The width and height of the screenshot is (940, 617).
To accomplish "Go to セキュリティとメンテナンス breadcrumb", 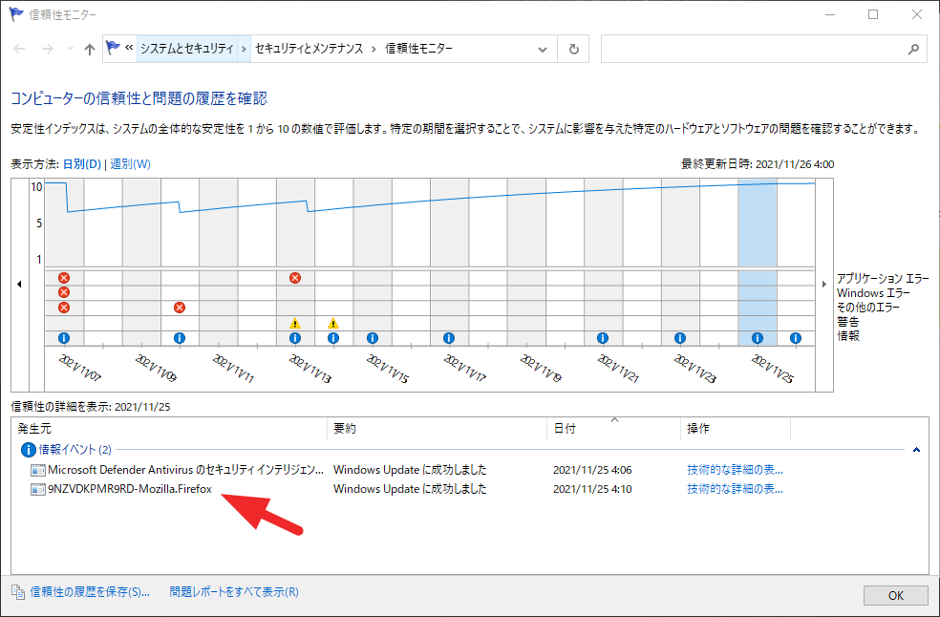I will point(310,49).
